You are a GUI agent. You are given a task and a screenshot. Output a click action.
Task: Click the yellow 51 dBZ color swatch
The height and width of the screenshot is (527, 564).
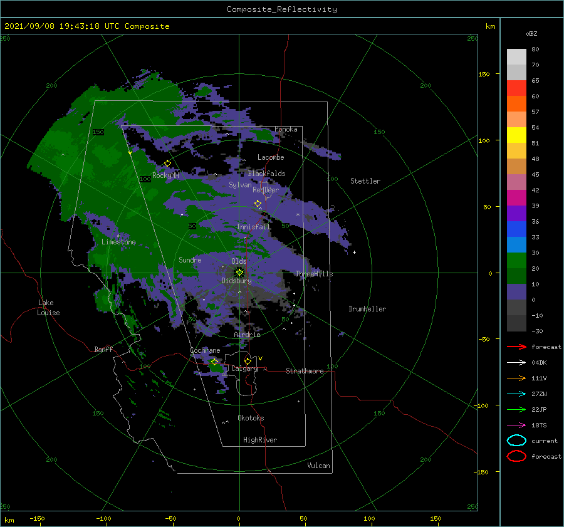pyautogui.click(x=516, y=135)
